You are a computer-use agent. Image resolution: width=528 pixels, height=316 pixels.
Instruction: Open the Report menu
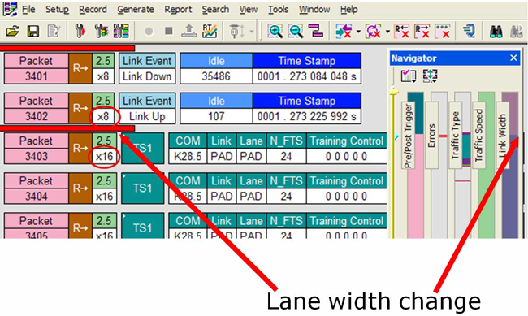pyautogui.click(x=178, y=10)
